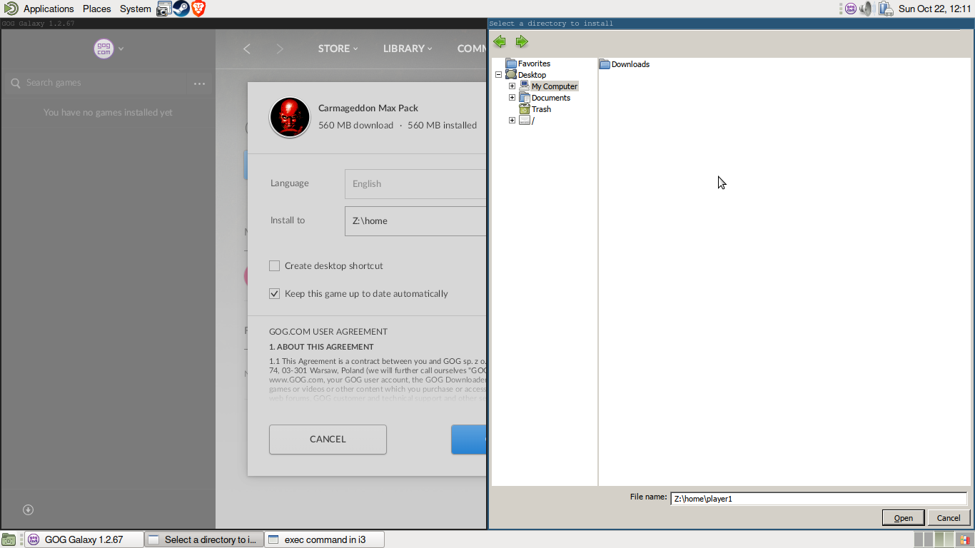Open the three-dots options in Galaxy sidebar

(199, 83)
